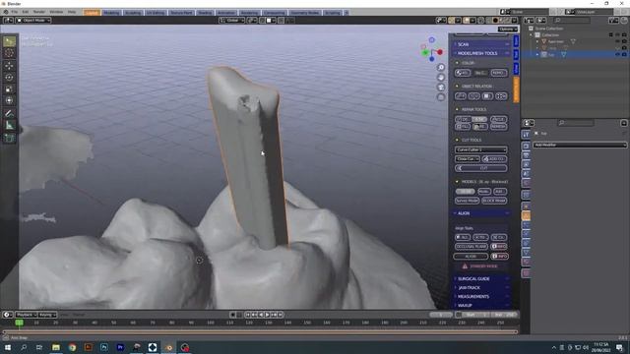This screenshot has height=354, width=630.
Task: Open the Render properties tab
Action: click(x=526, y=147)
